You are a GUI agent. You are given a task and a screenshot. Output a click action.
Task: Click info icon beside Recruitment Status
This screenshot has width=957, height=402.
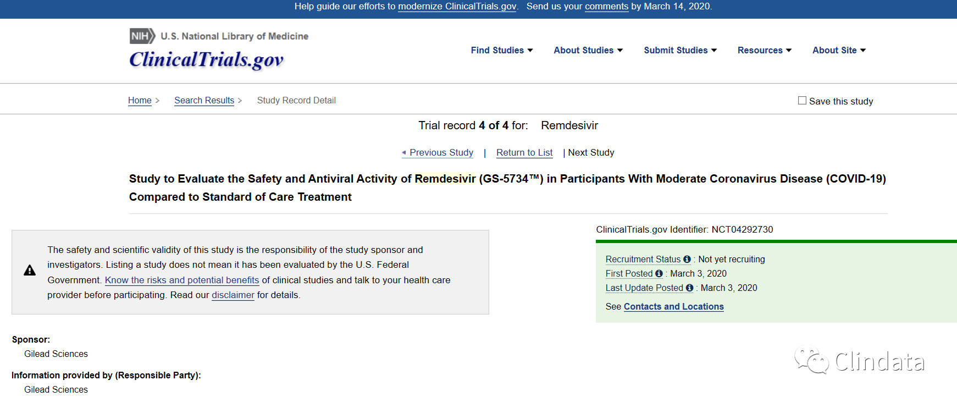tap(687, 259)
